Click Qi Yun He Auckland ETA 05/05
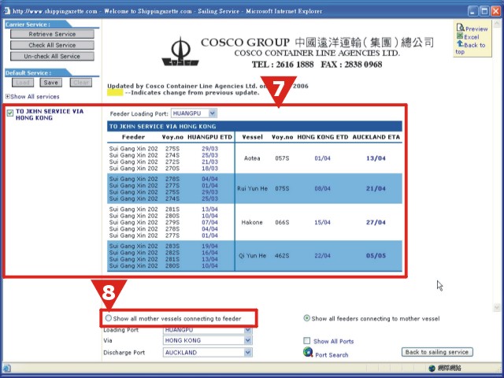 click(376, 256)
